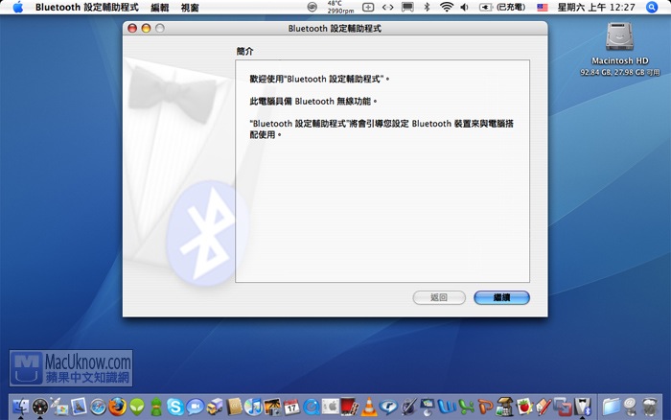Click the clock showing 星期六 上午 12:27
Image resolution: width=671 pixels, height=420 pixels.
596,7
